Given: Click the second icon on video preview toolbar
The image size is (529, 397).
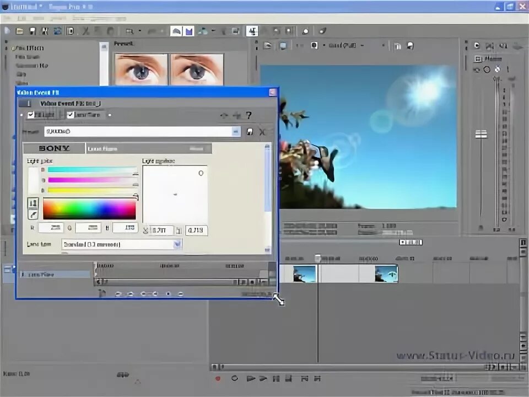Looking at the screenshot, I should [283, 45].
